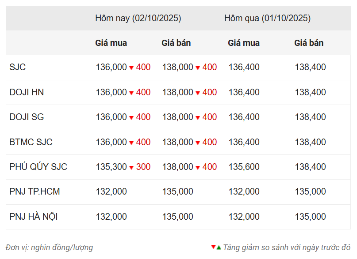The image size is (357, 259).
Task: Click the first Giá mua column header
Action: (x=111, y=43)
